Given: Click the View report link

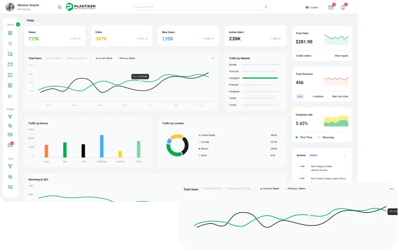Looking at the screenshot, I should [x=341, y=56].
